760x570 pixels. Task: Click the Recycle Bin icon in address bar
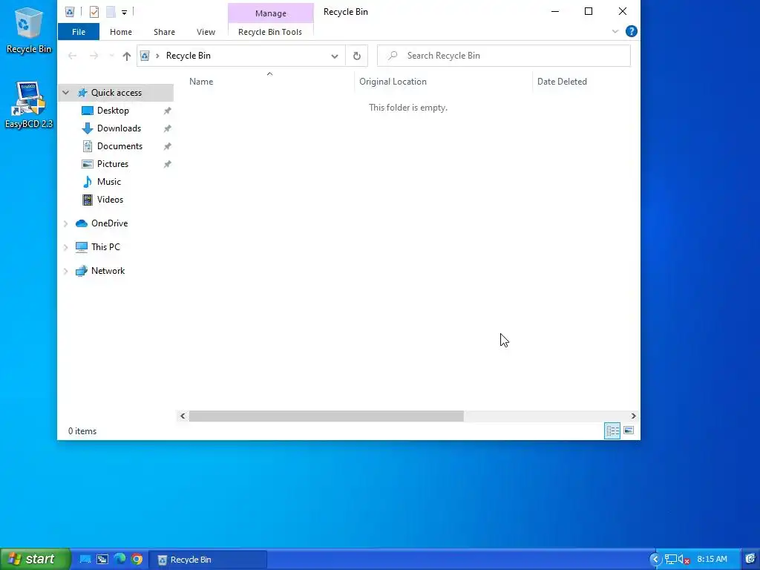[x=145, y=56]
